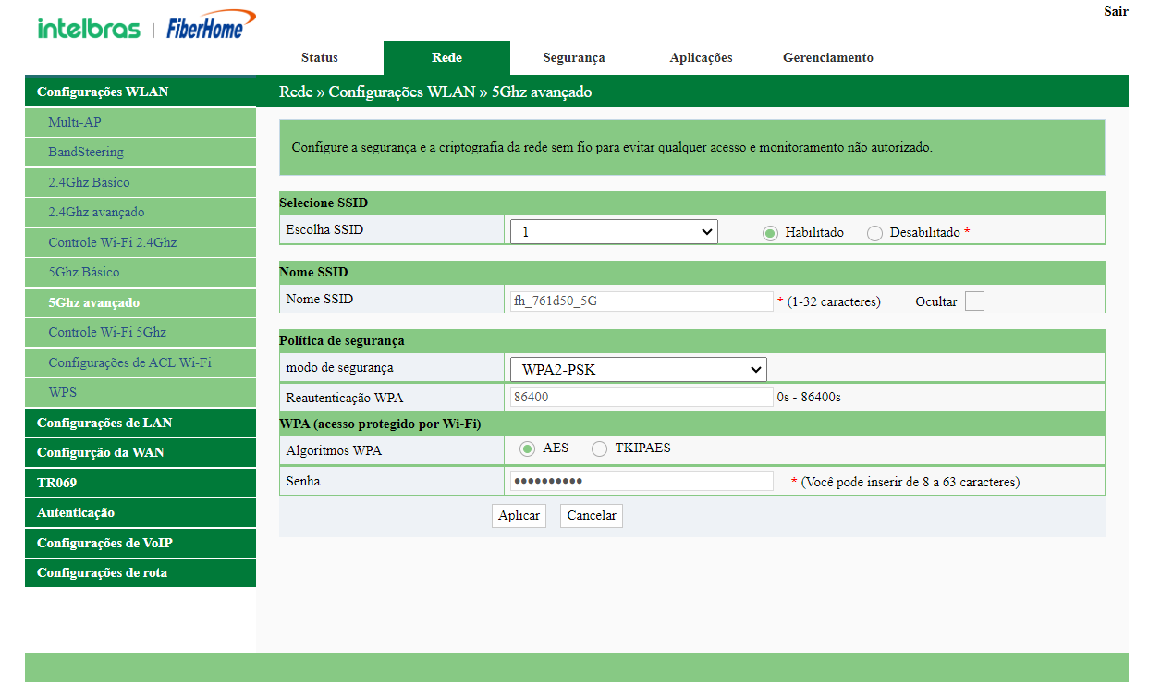This screenshot has width=1161, height=700.
Task: Open the Escolha SSID dropdown
Action: (614, 231)
